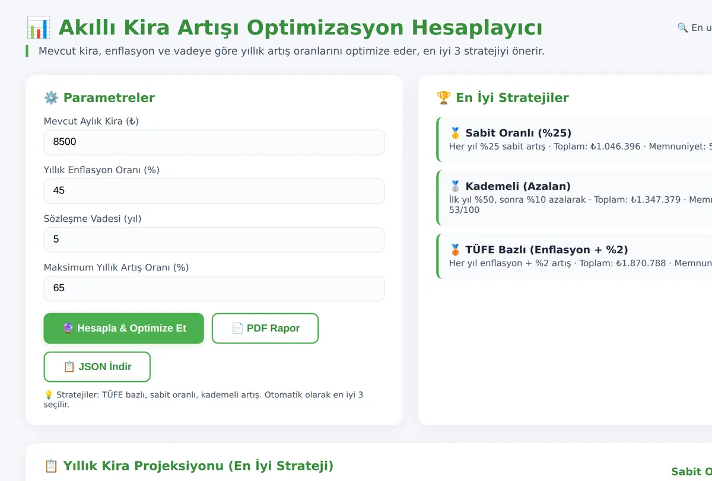The width and height of the screenshot is (712, 481).
Task: Click the gear icon beside Parametreler
Action: [51, 98]
